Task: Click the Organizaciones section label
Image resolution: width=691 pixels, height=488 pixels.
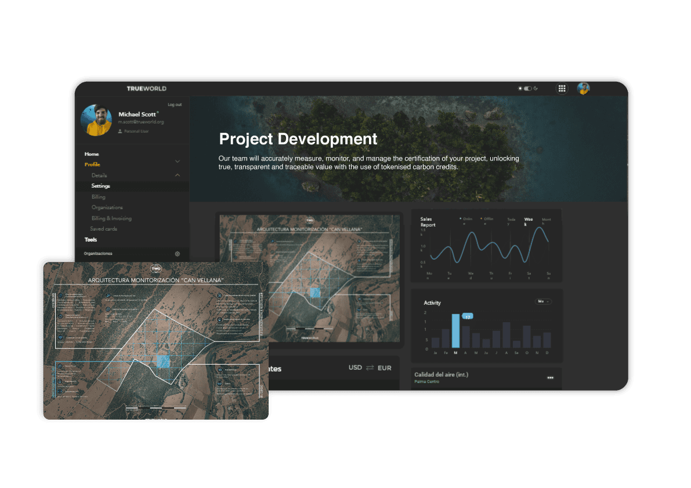Action: 98,254
